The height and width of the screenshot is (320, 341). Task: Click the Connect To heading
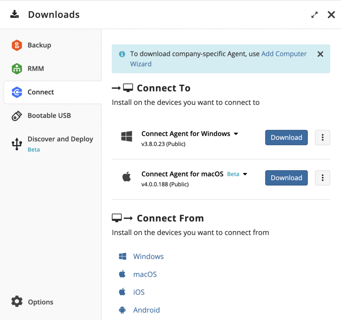pos(164,88)
